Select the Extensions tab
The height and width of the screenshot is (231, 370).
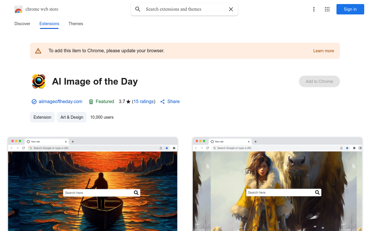point(49,24)
